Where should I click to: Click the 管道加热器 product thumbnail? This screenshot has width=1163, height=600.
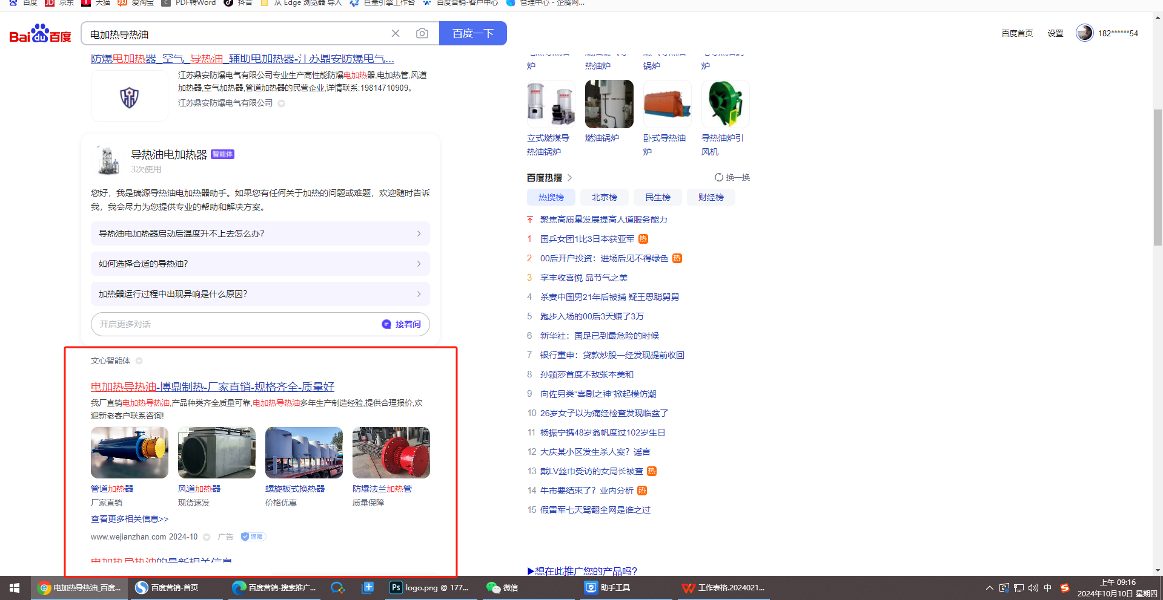[130, 452]
